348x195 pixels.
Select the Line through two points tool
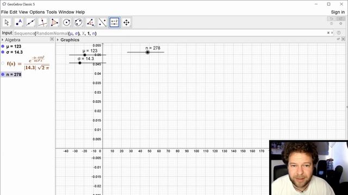30,22
